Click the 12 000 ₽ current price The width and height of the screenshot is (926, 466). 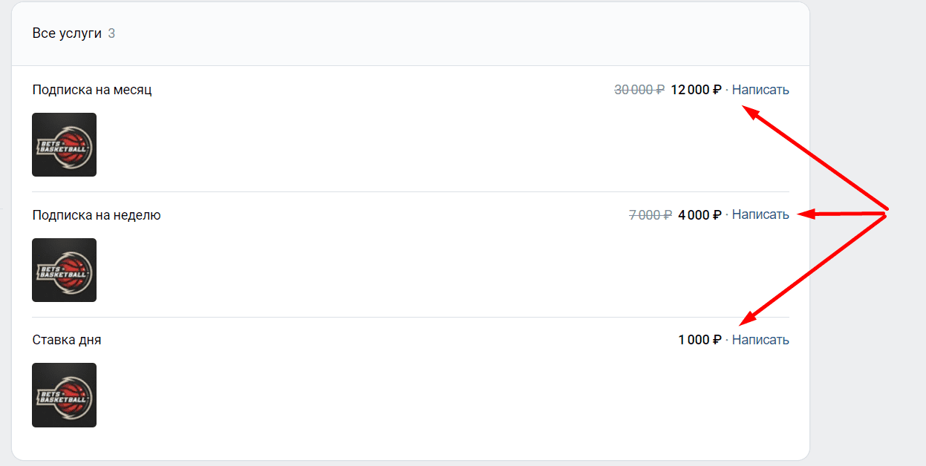[x=696, y=90]
